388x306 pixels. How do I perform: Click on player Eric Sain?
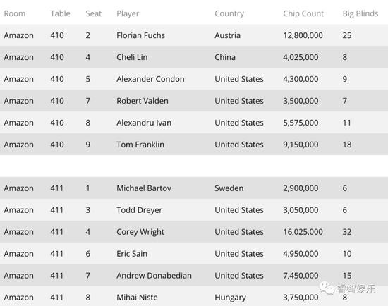tap(132, 254)
